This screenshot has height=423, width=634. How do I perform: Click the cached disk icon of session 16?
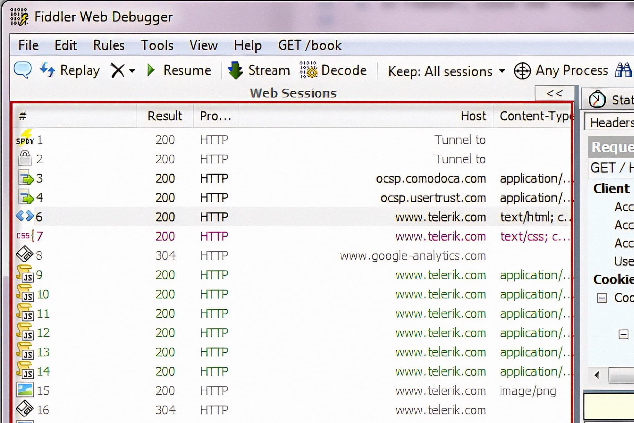(25, 409)
